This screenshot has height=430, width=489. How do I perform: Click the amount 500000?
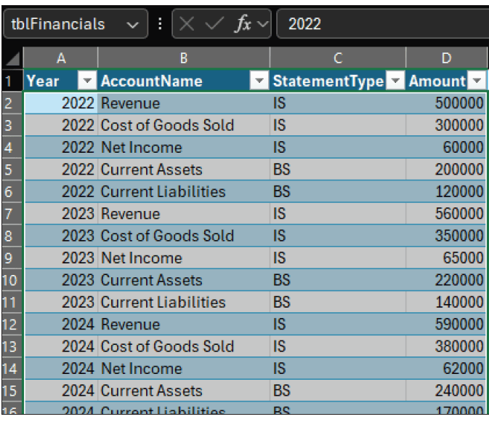pos(446,103)
